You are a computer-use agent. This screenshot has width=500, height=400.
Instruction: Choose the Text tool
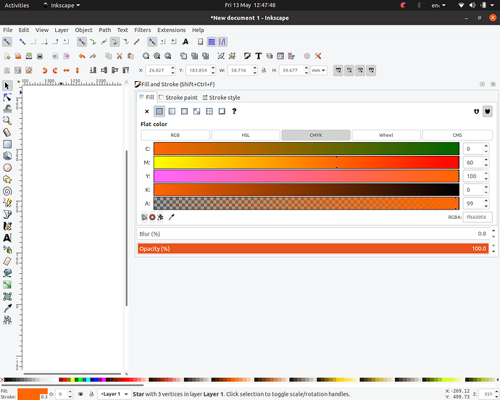7,238
